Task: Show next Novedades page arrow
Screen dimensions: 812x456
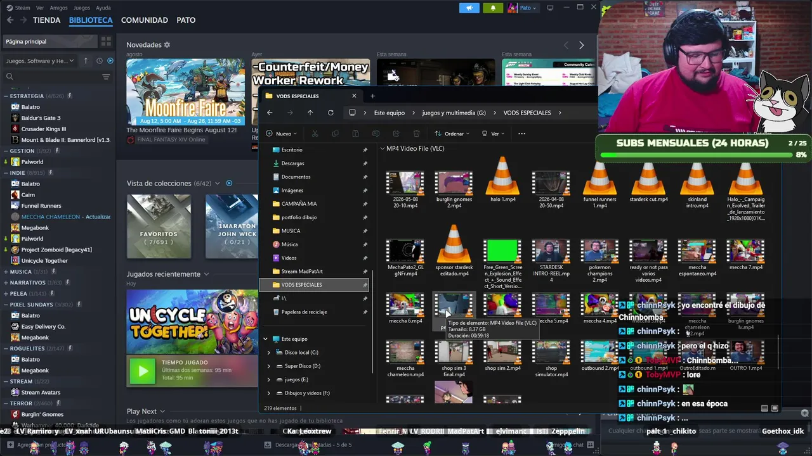Action: 581,45
